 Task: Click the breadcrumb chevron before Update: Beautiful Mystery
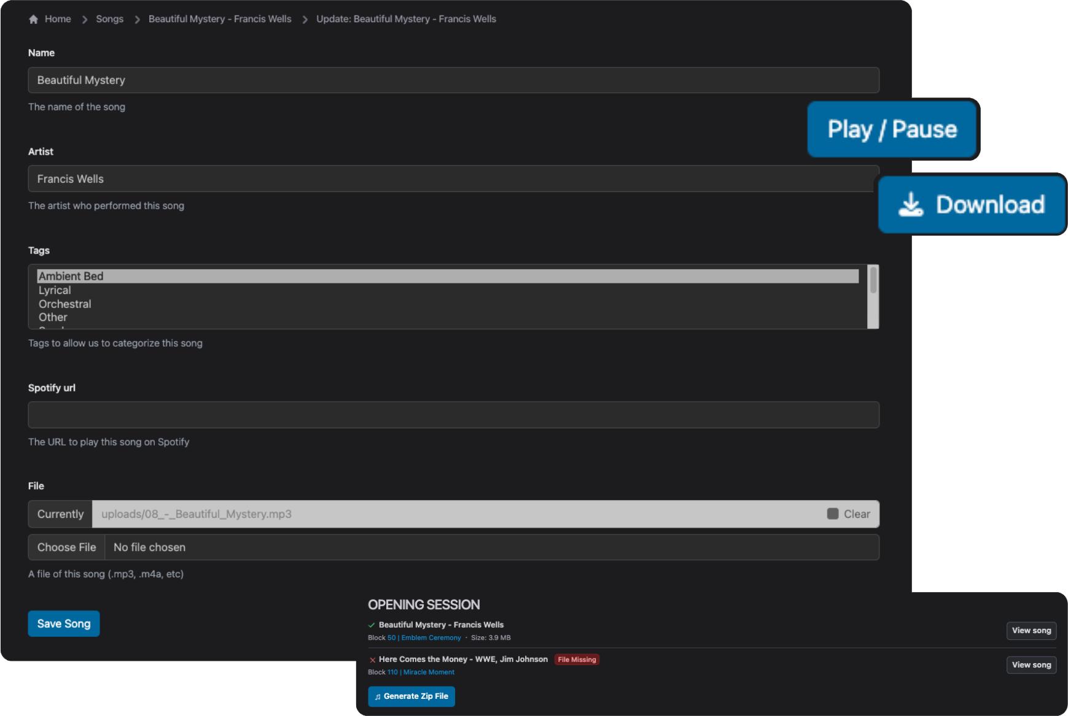pos(305,20)
